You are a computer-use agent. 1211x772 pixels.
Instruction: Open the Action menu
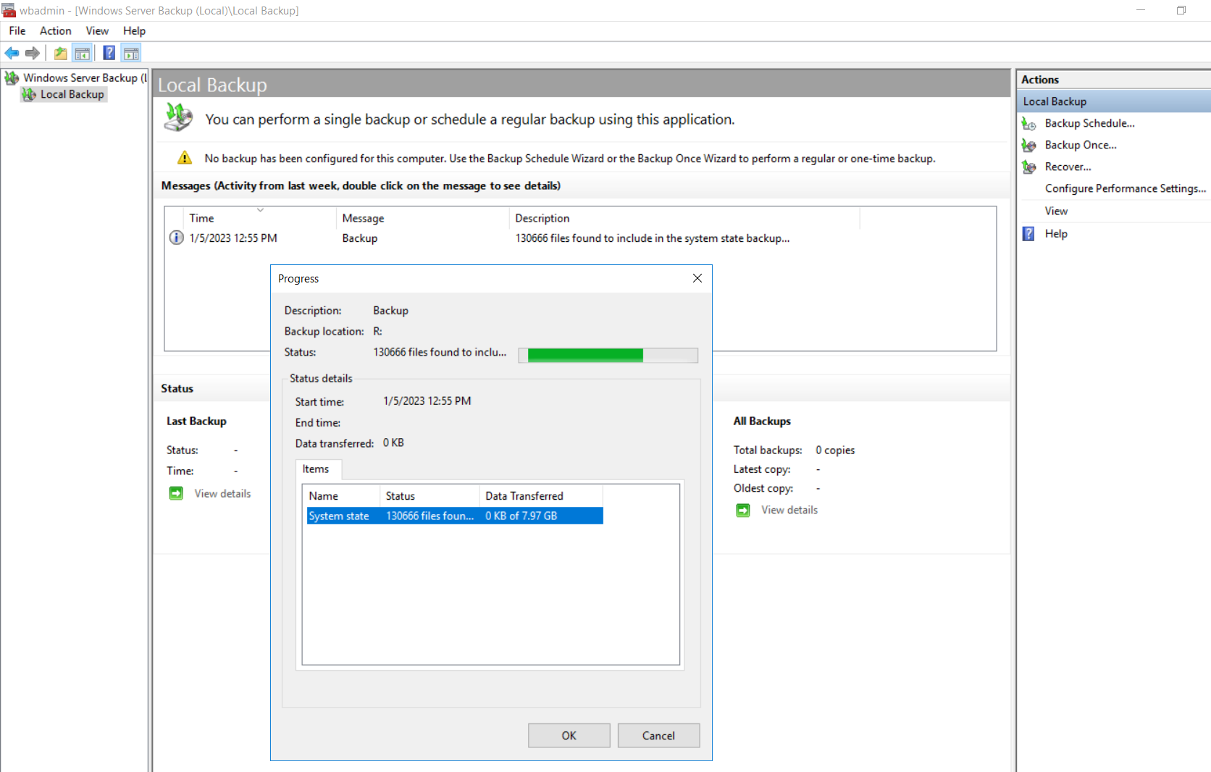coord(55,30)
